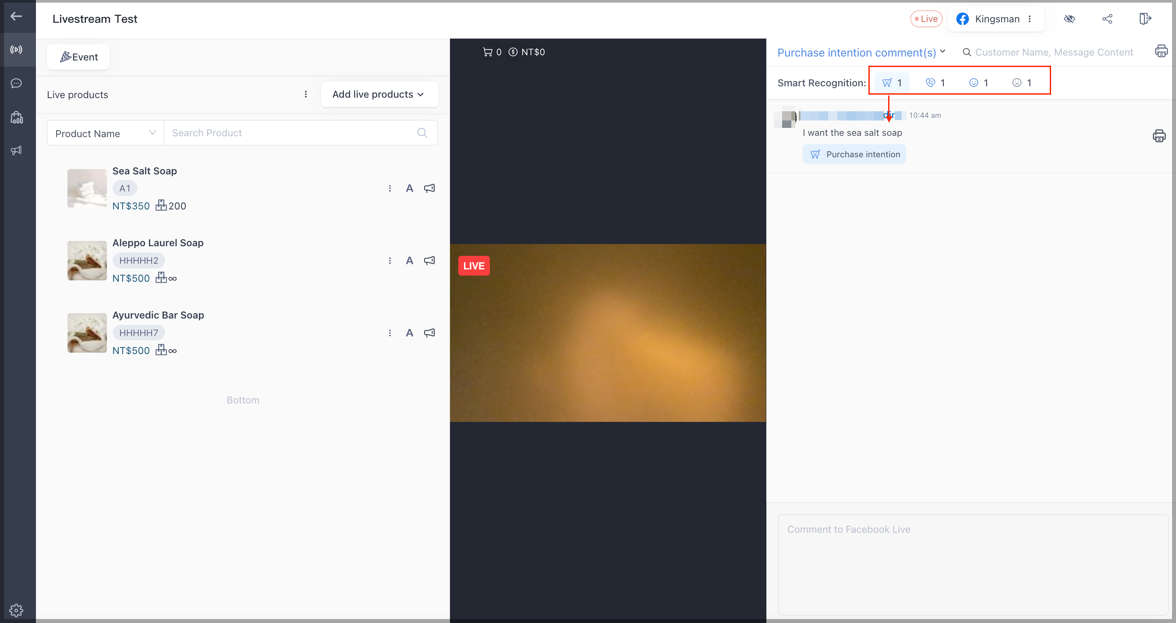This screenshot has width=1176, height=623.
Task: Click the 10:44 am comment timestamp
Action: (x=925, y=116)
